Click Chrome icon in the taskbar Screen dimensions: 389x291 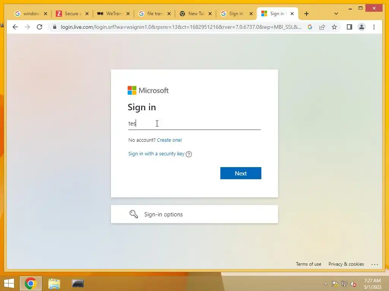(x=31, y=283)
